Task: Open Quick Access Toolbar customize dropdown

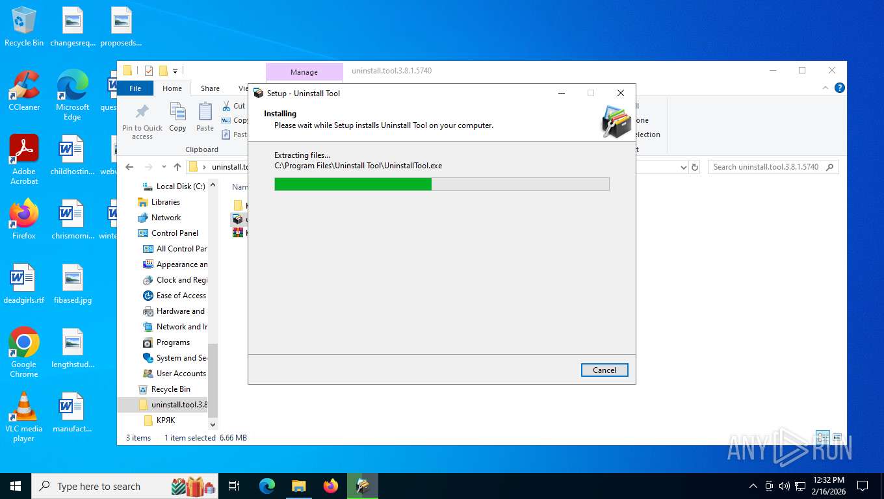Action: click(x=175, y=71)
